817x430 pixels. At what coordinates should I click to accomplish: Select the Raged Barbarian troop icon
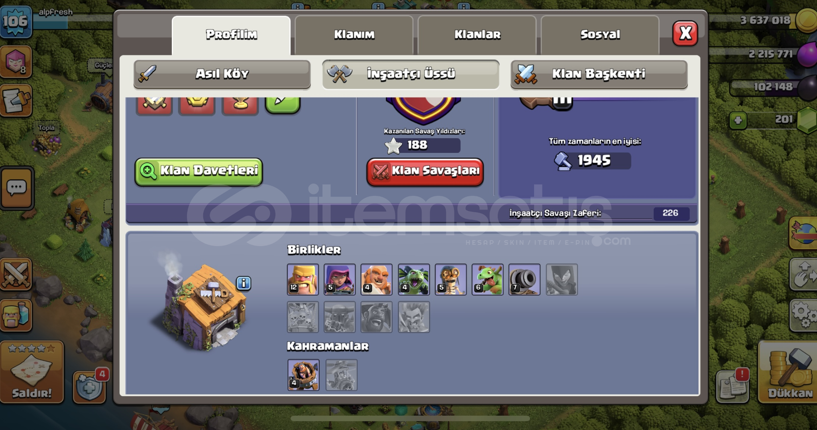tap(303, 279)
